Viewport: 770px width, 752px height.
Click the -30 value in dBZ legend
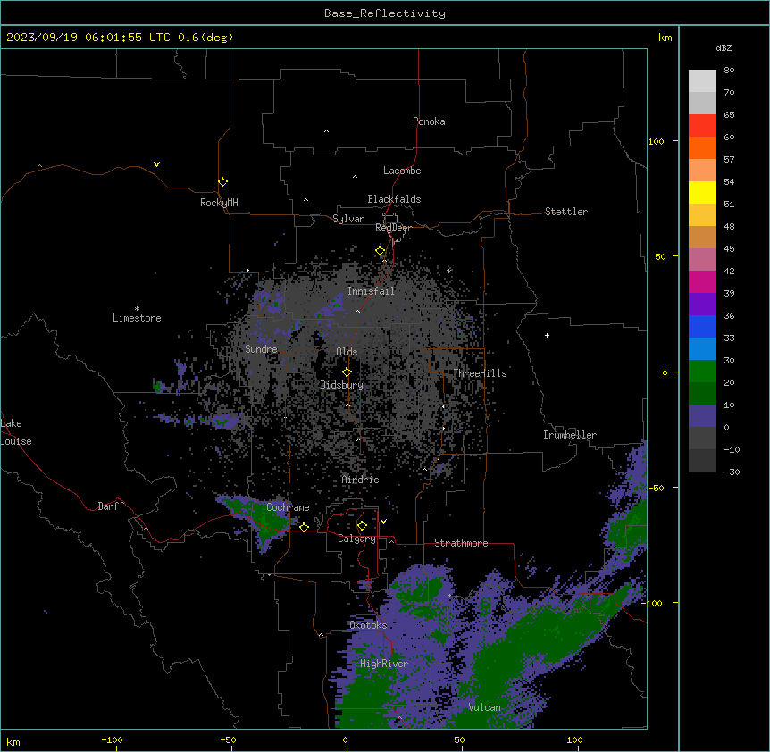[732, 472]
